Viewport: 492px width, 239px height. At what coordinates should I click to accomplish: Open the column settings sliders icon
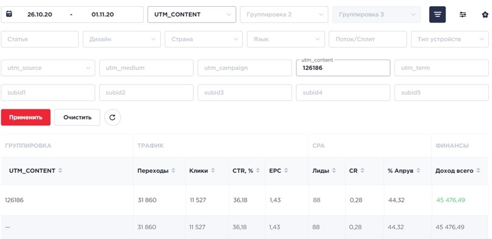tap(463, 15)
